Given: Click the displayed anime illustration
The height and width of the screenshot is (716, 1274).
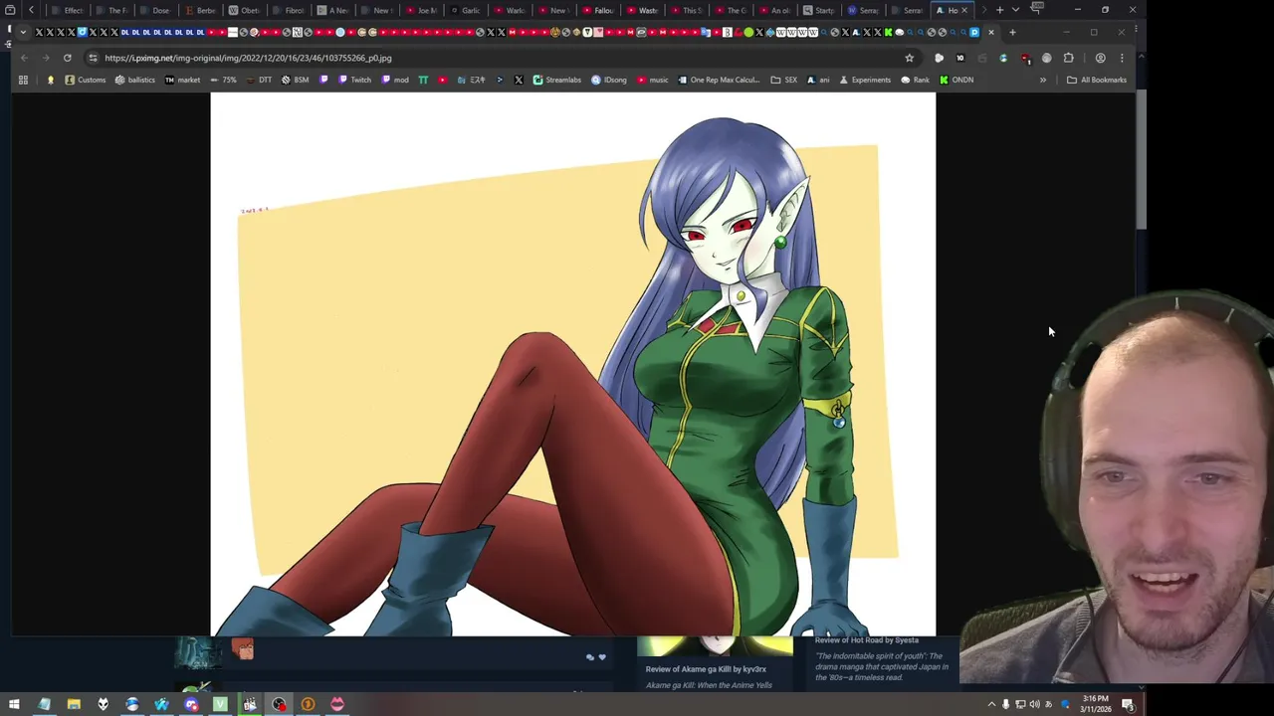Looking at the screenshot, I should pyautogui.click(x=572, y=364).
